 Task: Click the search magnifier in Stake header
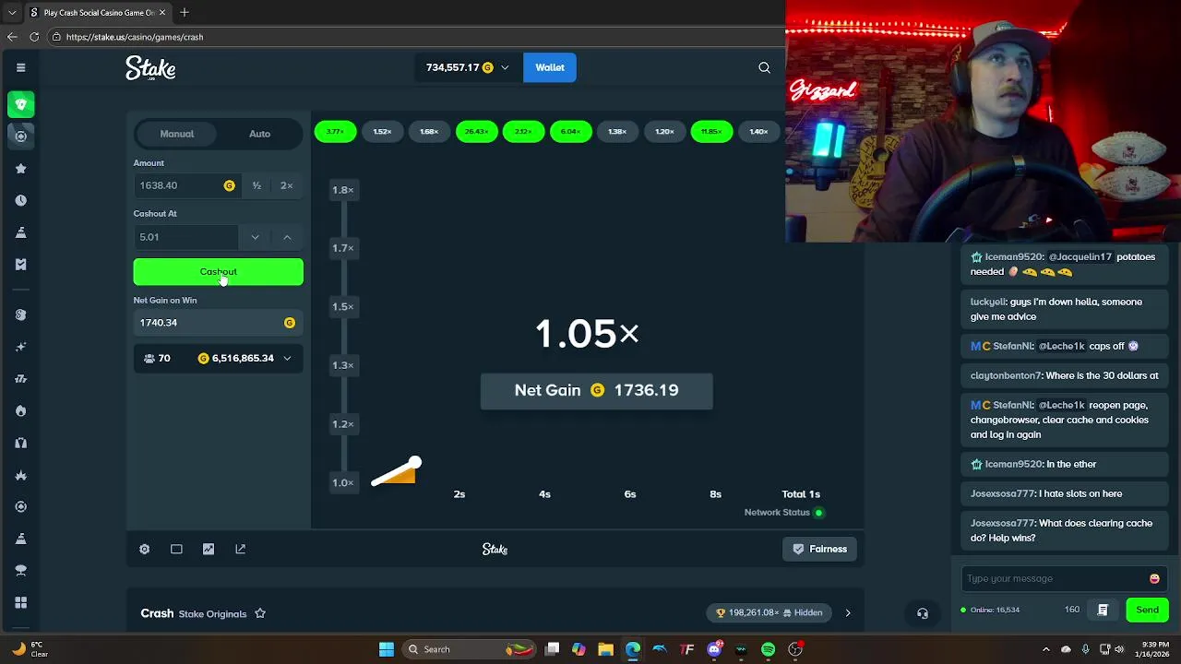coord(764,67)
